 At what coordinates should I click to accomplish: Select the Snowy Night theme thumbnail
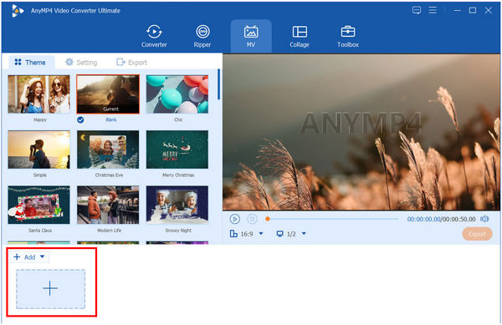tap(177, 205)
